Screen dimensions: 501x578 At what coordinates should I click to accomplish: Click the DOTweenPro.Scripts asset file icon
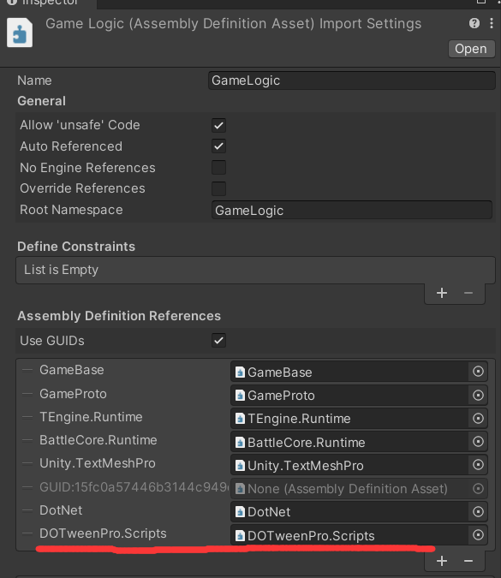coord(240,535)
